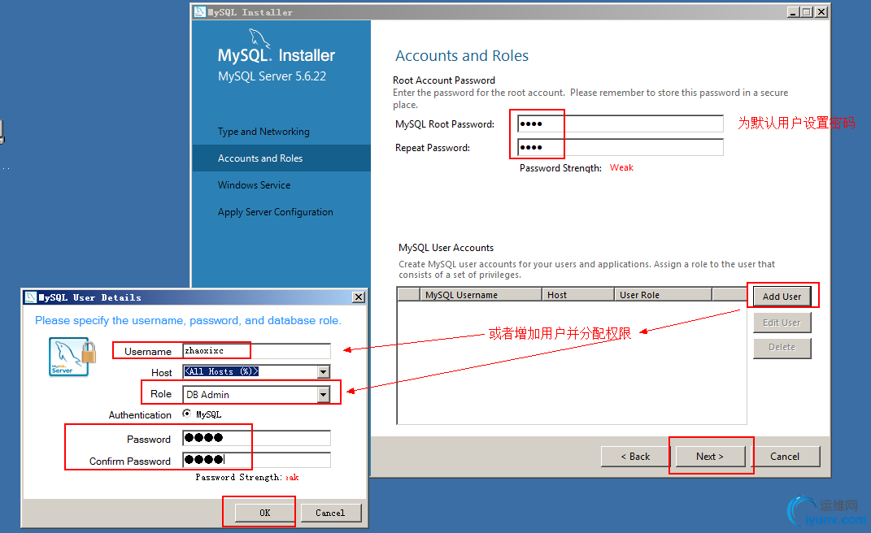Image resolution: width=871 pixels, height=533 pixels.
Task: Click the Delete user button
Action: (x=782, y=348)
